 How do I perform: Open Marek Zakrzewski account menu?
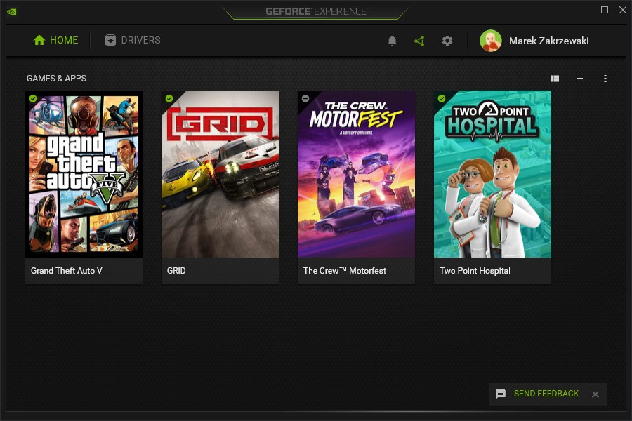click(534, 41)
